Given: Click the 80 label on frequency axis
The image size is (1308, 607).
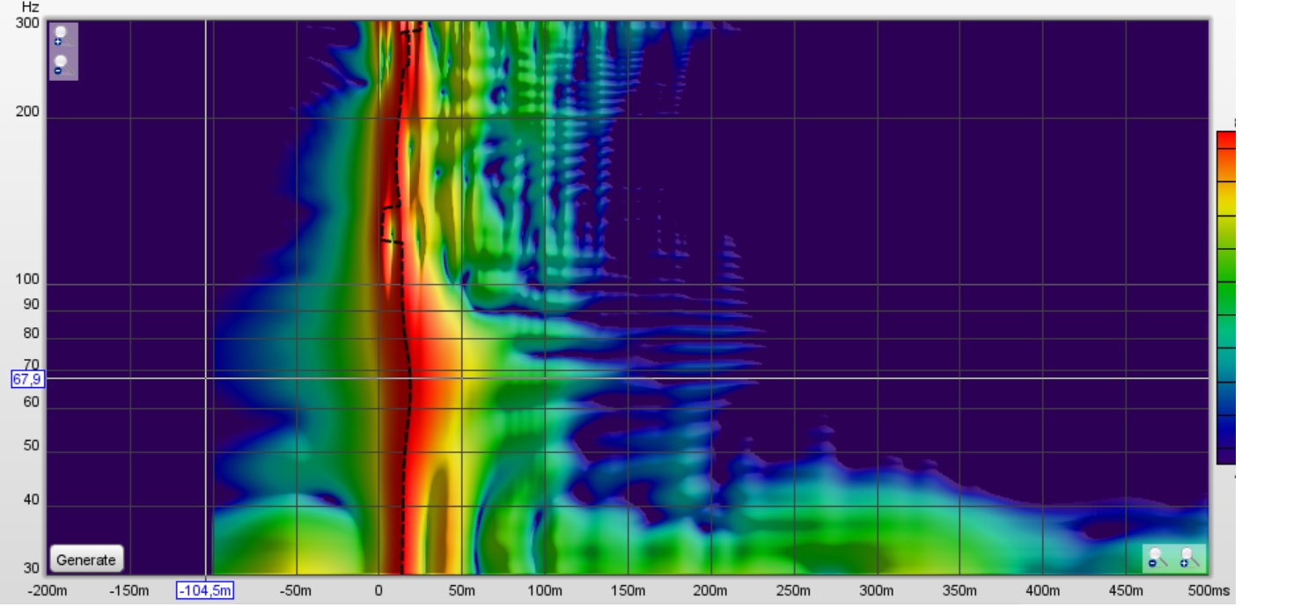Looking at the screenshot, I should 31,333.
